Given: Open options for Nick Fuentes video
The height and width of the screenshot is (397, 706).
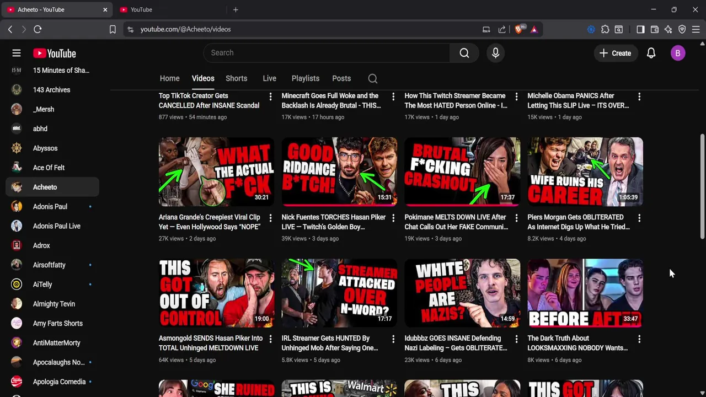Looking at the screenshot, I should pyautogui.click(x=393, y=218).
